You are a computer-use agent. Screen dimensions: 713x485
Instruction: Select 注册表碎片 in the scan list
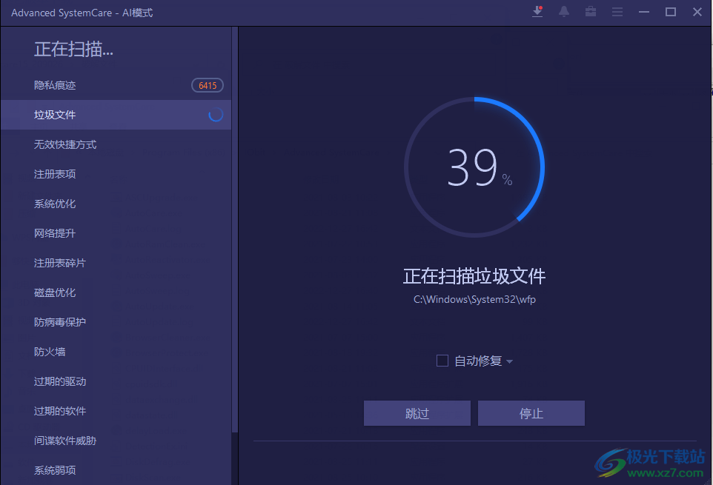(116, 263)
